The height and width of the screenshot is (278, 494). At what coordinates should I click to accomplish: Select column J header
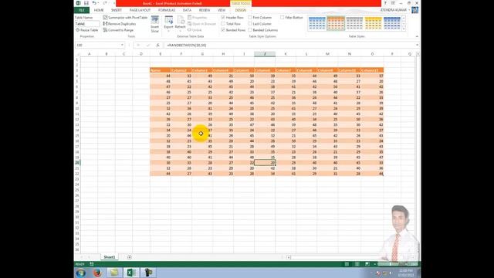tap(265, 54)
